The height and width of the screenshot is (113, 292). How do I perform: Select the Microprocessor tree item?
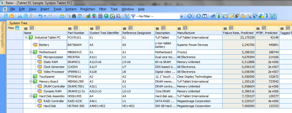click(53, 57)
